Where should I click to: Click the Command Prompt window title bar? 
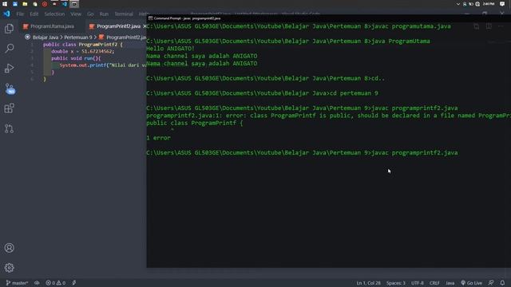[328, 18]
